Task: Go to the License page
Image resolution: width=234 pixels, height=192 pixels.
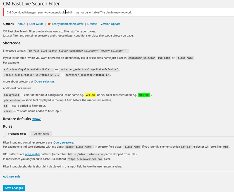Action: pos(92,24)
